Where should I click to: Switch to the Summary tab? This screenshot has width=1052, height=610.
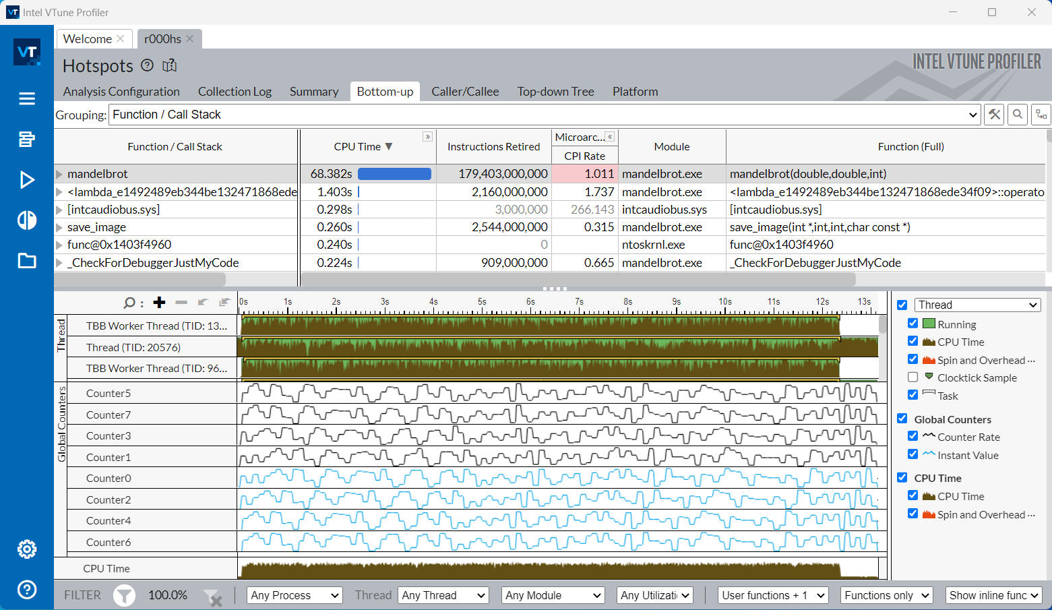[x=314, y=92]
